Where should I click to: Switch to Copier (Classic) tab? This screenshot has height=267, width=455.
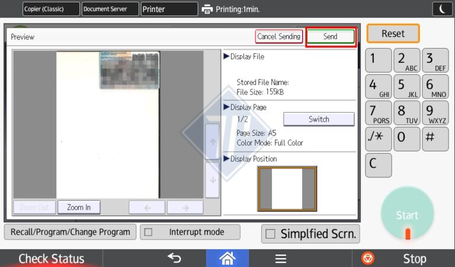[x=50, y=9]
